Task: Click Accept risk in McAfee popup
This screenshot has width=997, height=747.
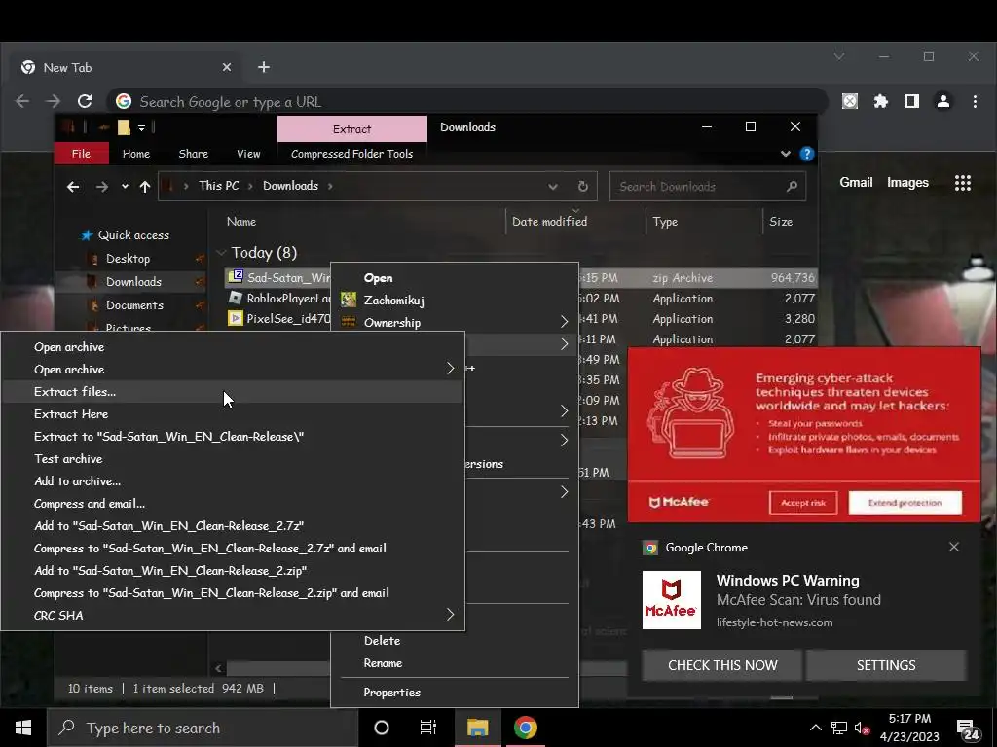Action: pos(803,503)
